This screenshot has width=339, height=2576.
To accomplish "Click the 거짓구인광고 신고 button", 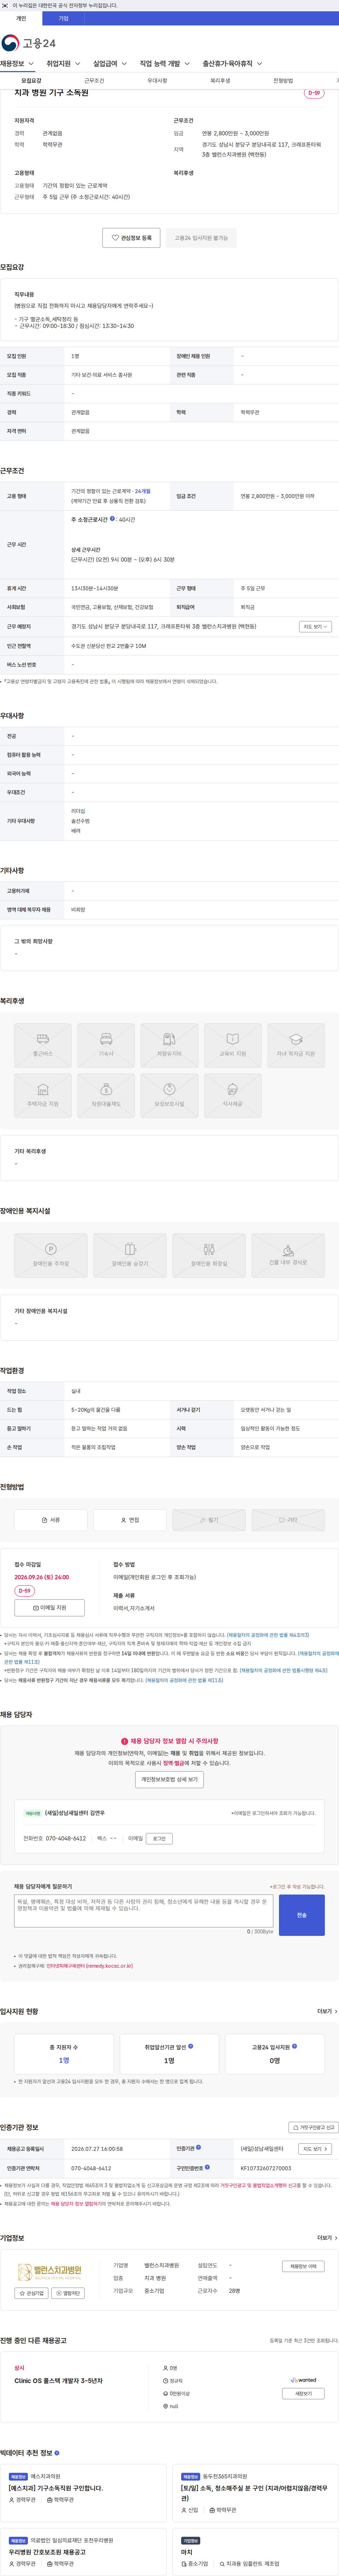I will point(314,2128).
